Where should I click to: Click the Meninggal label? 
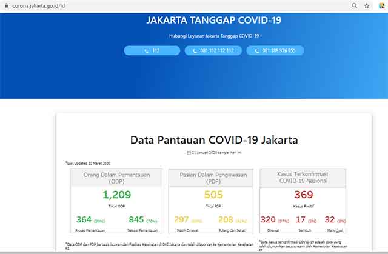click(335, 230)
